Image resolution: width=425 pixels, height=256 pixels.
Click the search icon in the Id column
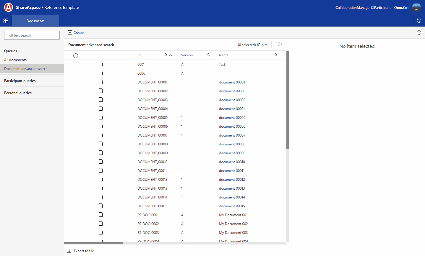tap(166, 55)
